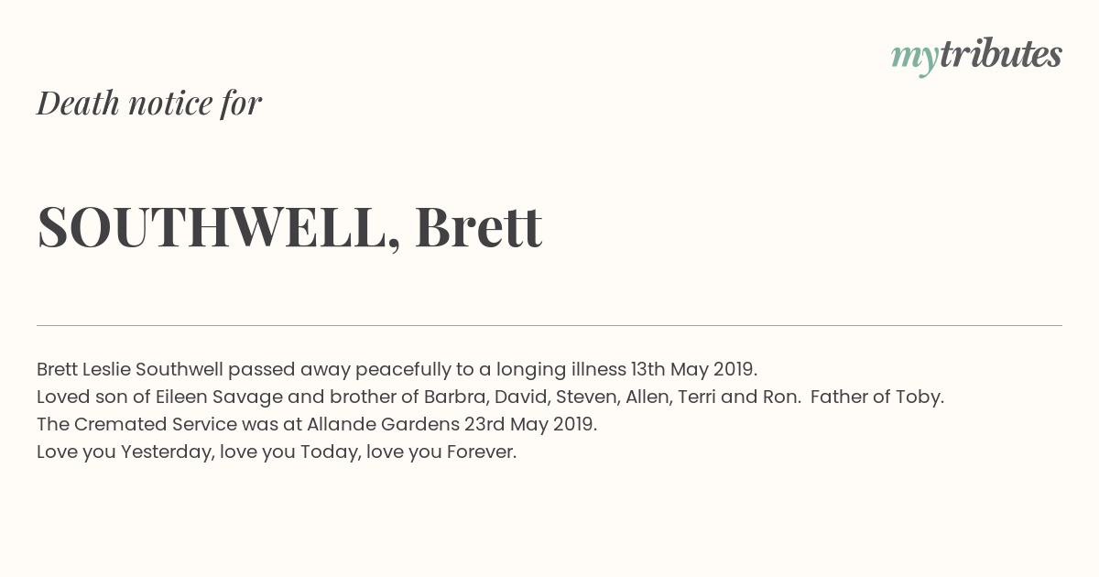Click the mytributes logo

click(976, 57)
